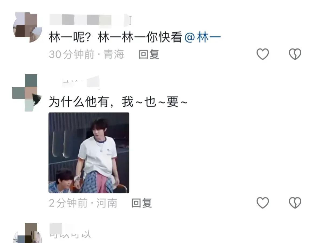Image resolution: width=315 pixels, height=243 pixels.
Task: Select the partially visible 可以可以 comment
Action: click(x=70, y=235)
